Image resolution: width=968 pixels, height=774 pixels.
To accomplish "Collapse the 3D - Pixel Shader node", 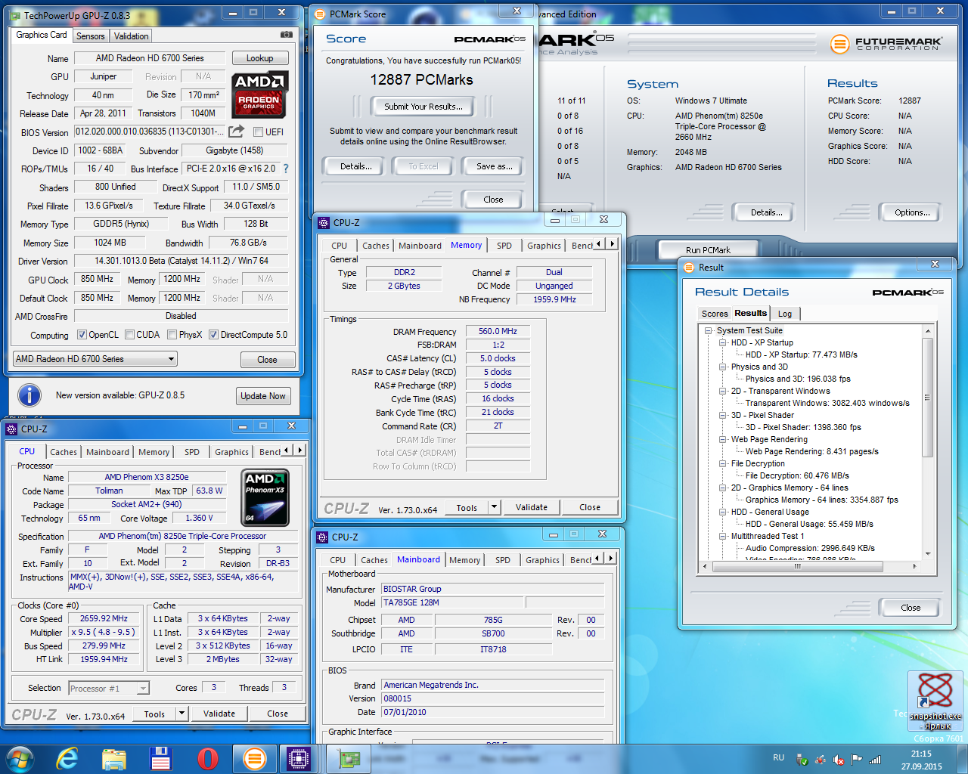I will (x=723, y=415).
